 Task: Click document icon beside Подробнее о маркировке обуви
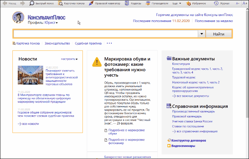coord(106,131)
